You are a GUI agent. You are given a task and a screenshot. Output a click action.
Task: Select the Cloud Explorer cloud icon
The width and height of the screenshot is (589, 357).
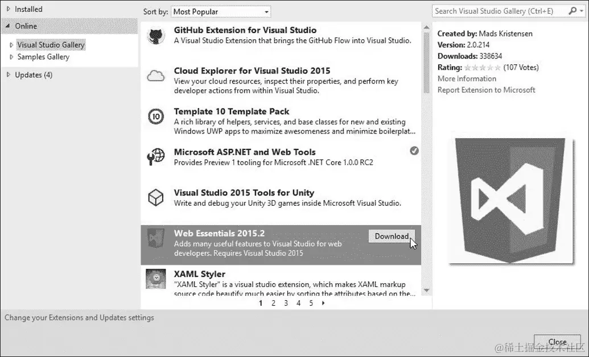(x=155, y=75)
